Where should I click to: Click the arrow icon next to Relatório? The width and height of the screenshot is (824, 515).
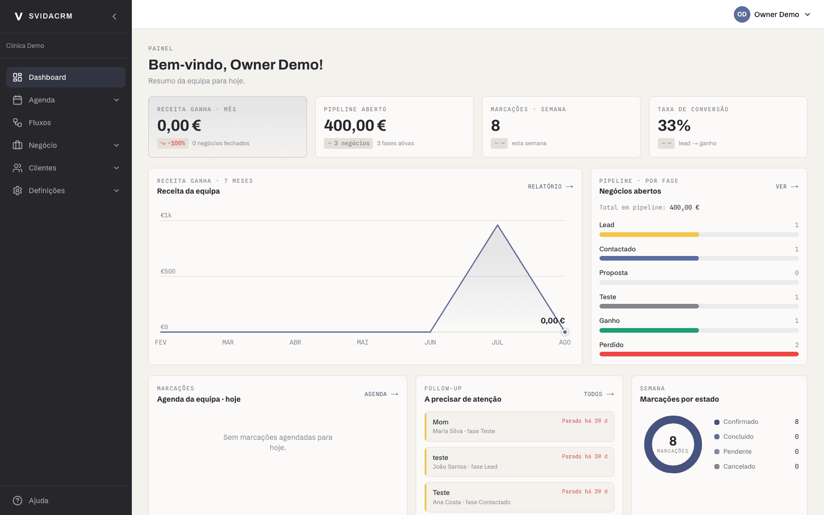click(x=570, y=186)
